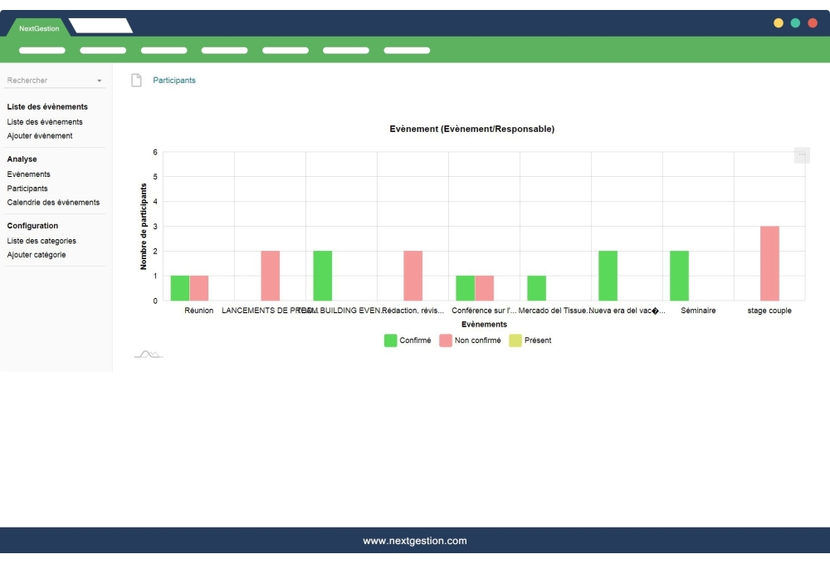Focus the Rechercher search field

point(48,81)
